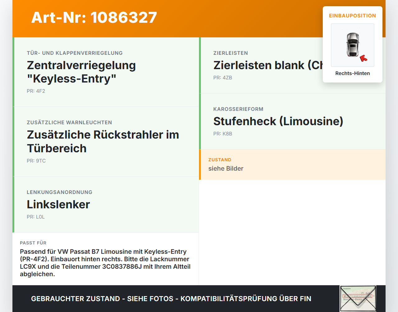Click the Tür- und Klappenverriegelung category label
This screenshot has height=312, width=398.
(75, 53)
